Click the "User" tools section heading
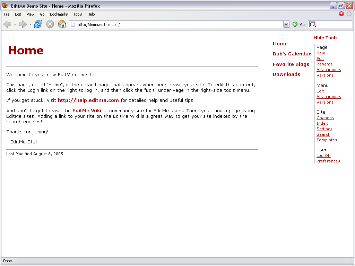 (321, 150)
